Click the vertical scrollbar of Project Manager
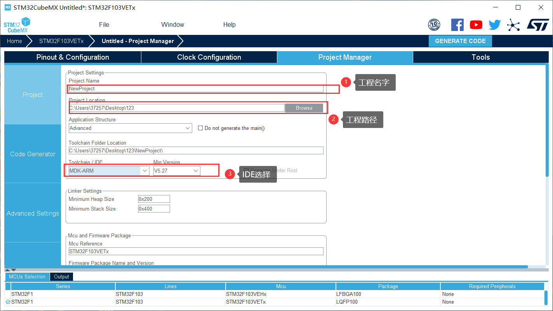The height and width of the screenshot is (311, 553). pos(547,120)
